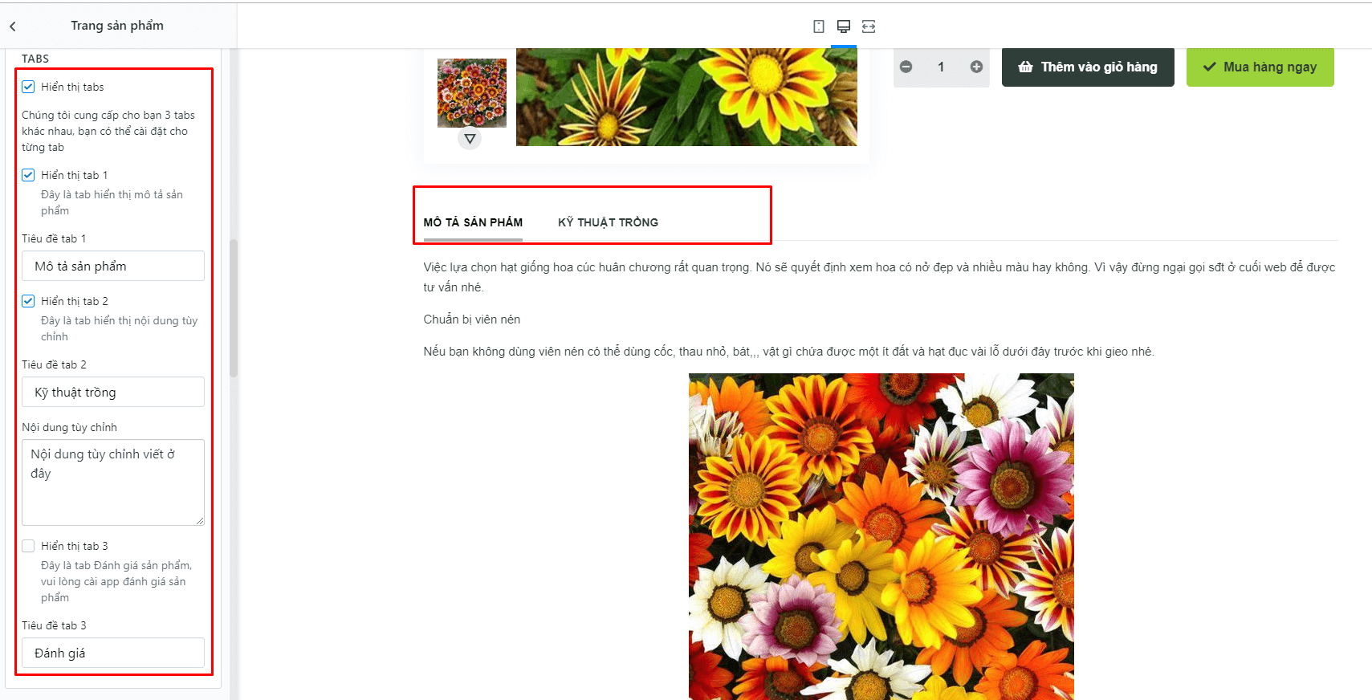
Task: Click the basket icon in add-to-cart button
Action: tap(1025, 67)
